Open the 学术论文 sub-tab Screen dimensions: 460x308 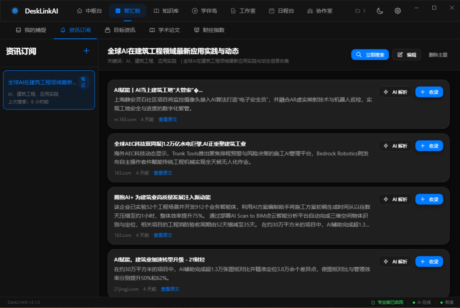[x=164, y=30]
